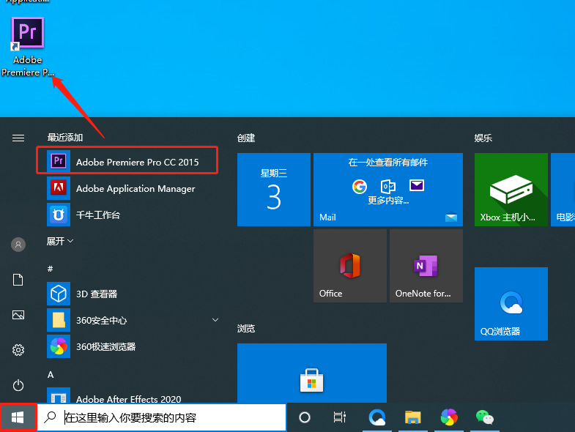Image resolution: width=575 pixels, height=432 pixels.
Task: Open the OneNote tile
Action: 426,266
